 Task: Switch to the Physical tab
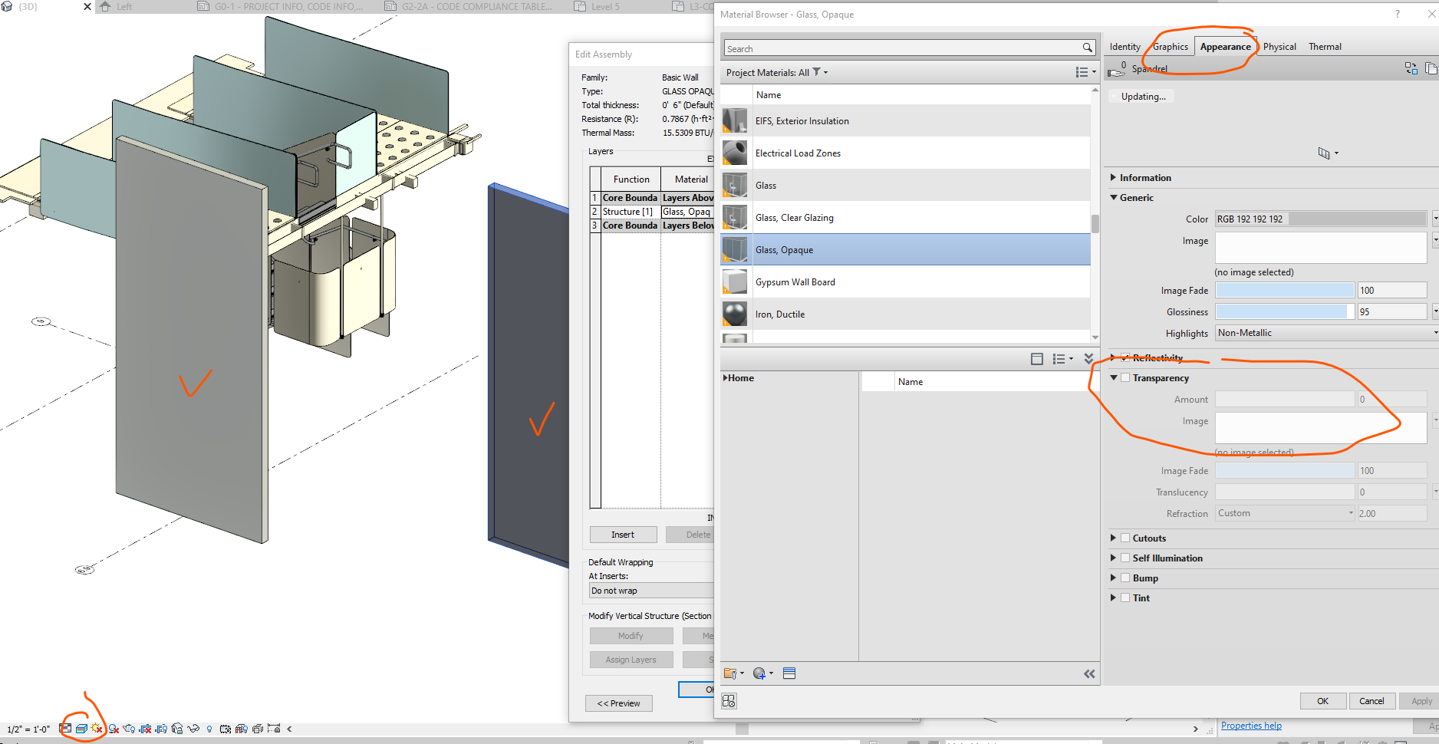click(x=1279, y=46)
